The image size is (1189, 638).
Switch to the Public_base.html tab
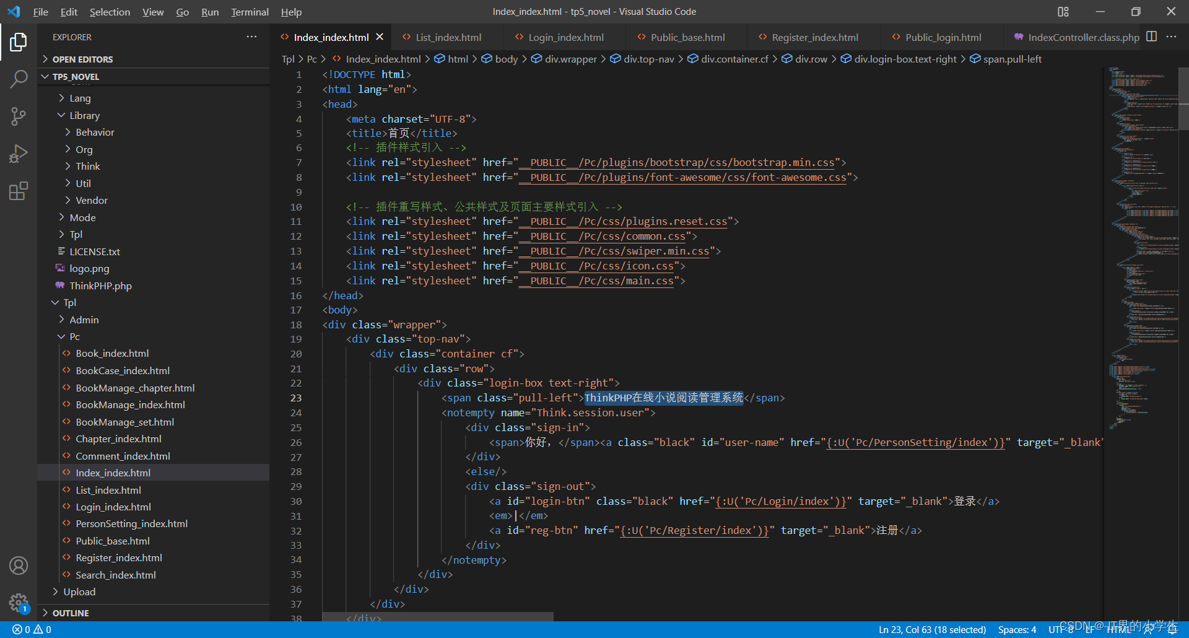coord(687,37)
